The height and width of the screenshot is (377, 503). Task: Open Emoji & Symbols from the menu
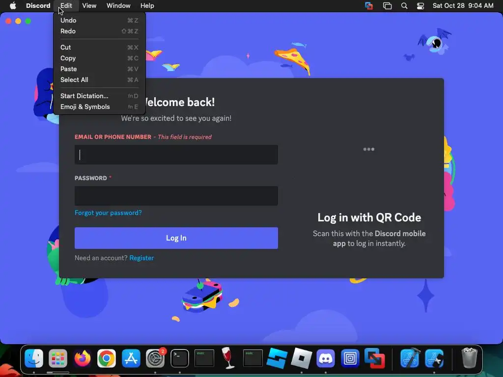(99, 107)
